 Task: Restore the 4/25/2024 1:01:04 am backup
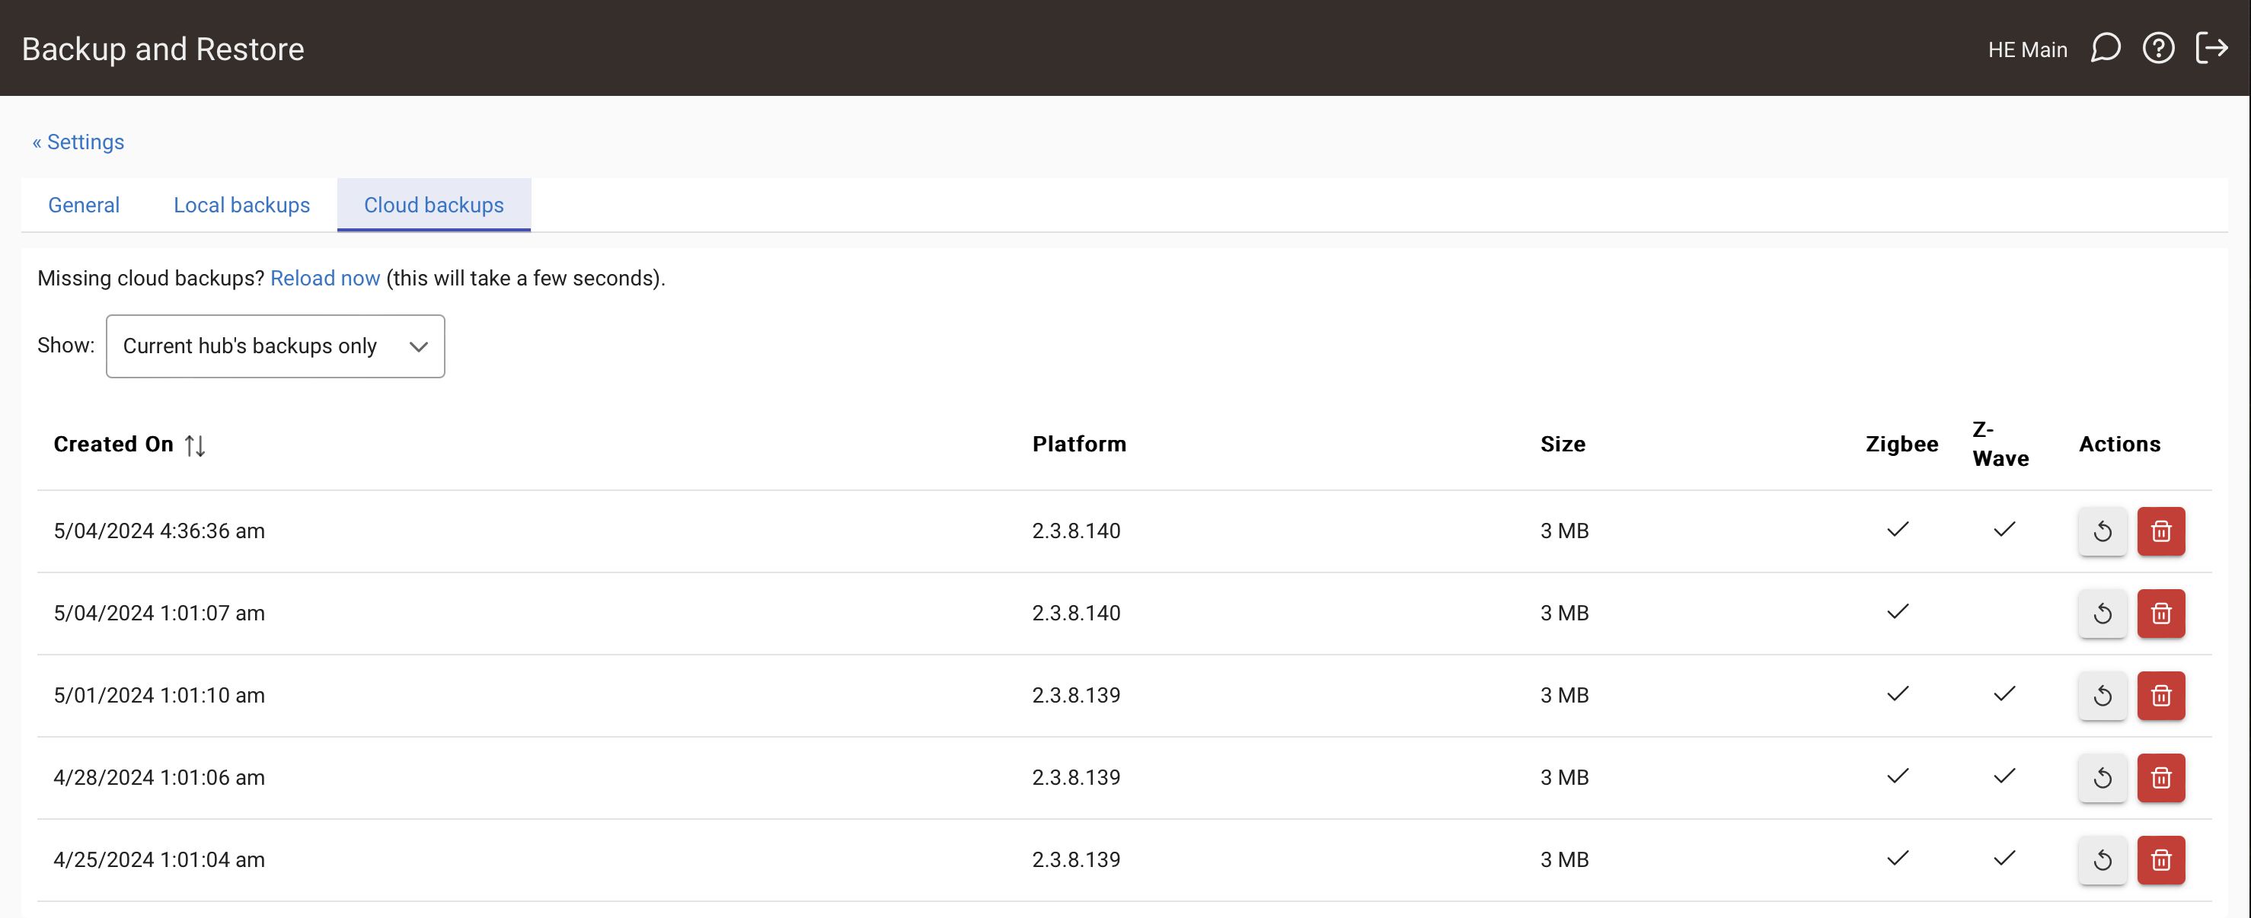click(x=2103, y=859)
